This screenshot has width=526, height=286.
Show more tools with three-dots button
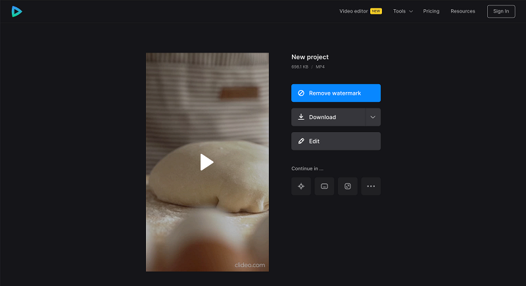click(x=371, y=186)
